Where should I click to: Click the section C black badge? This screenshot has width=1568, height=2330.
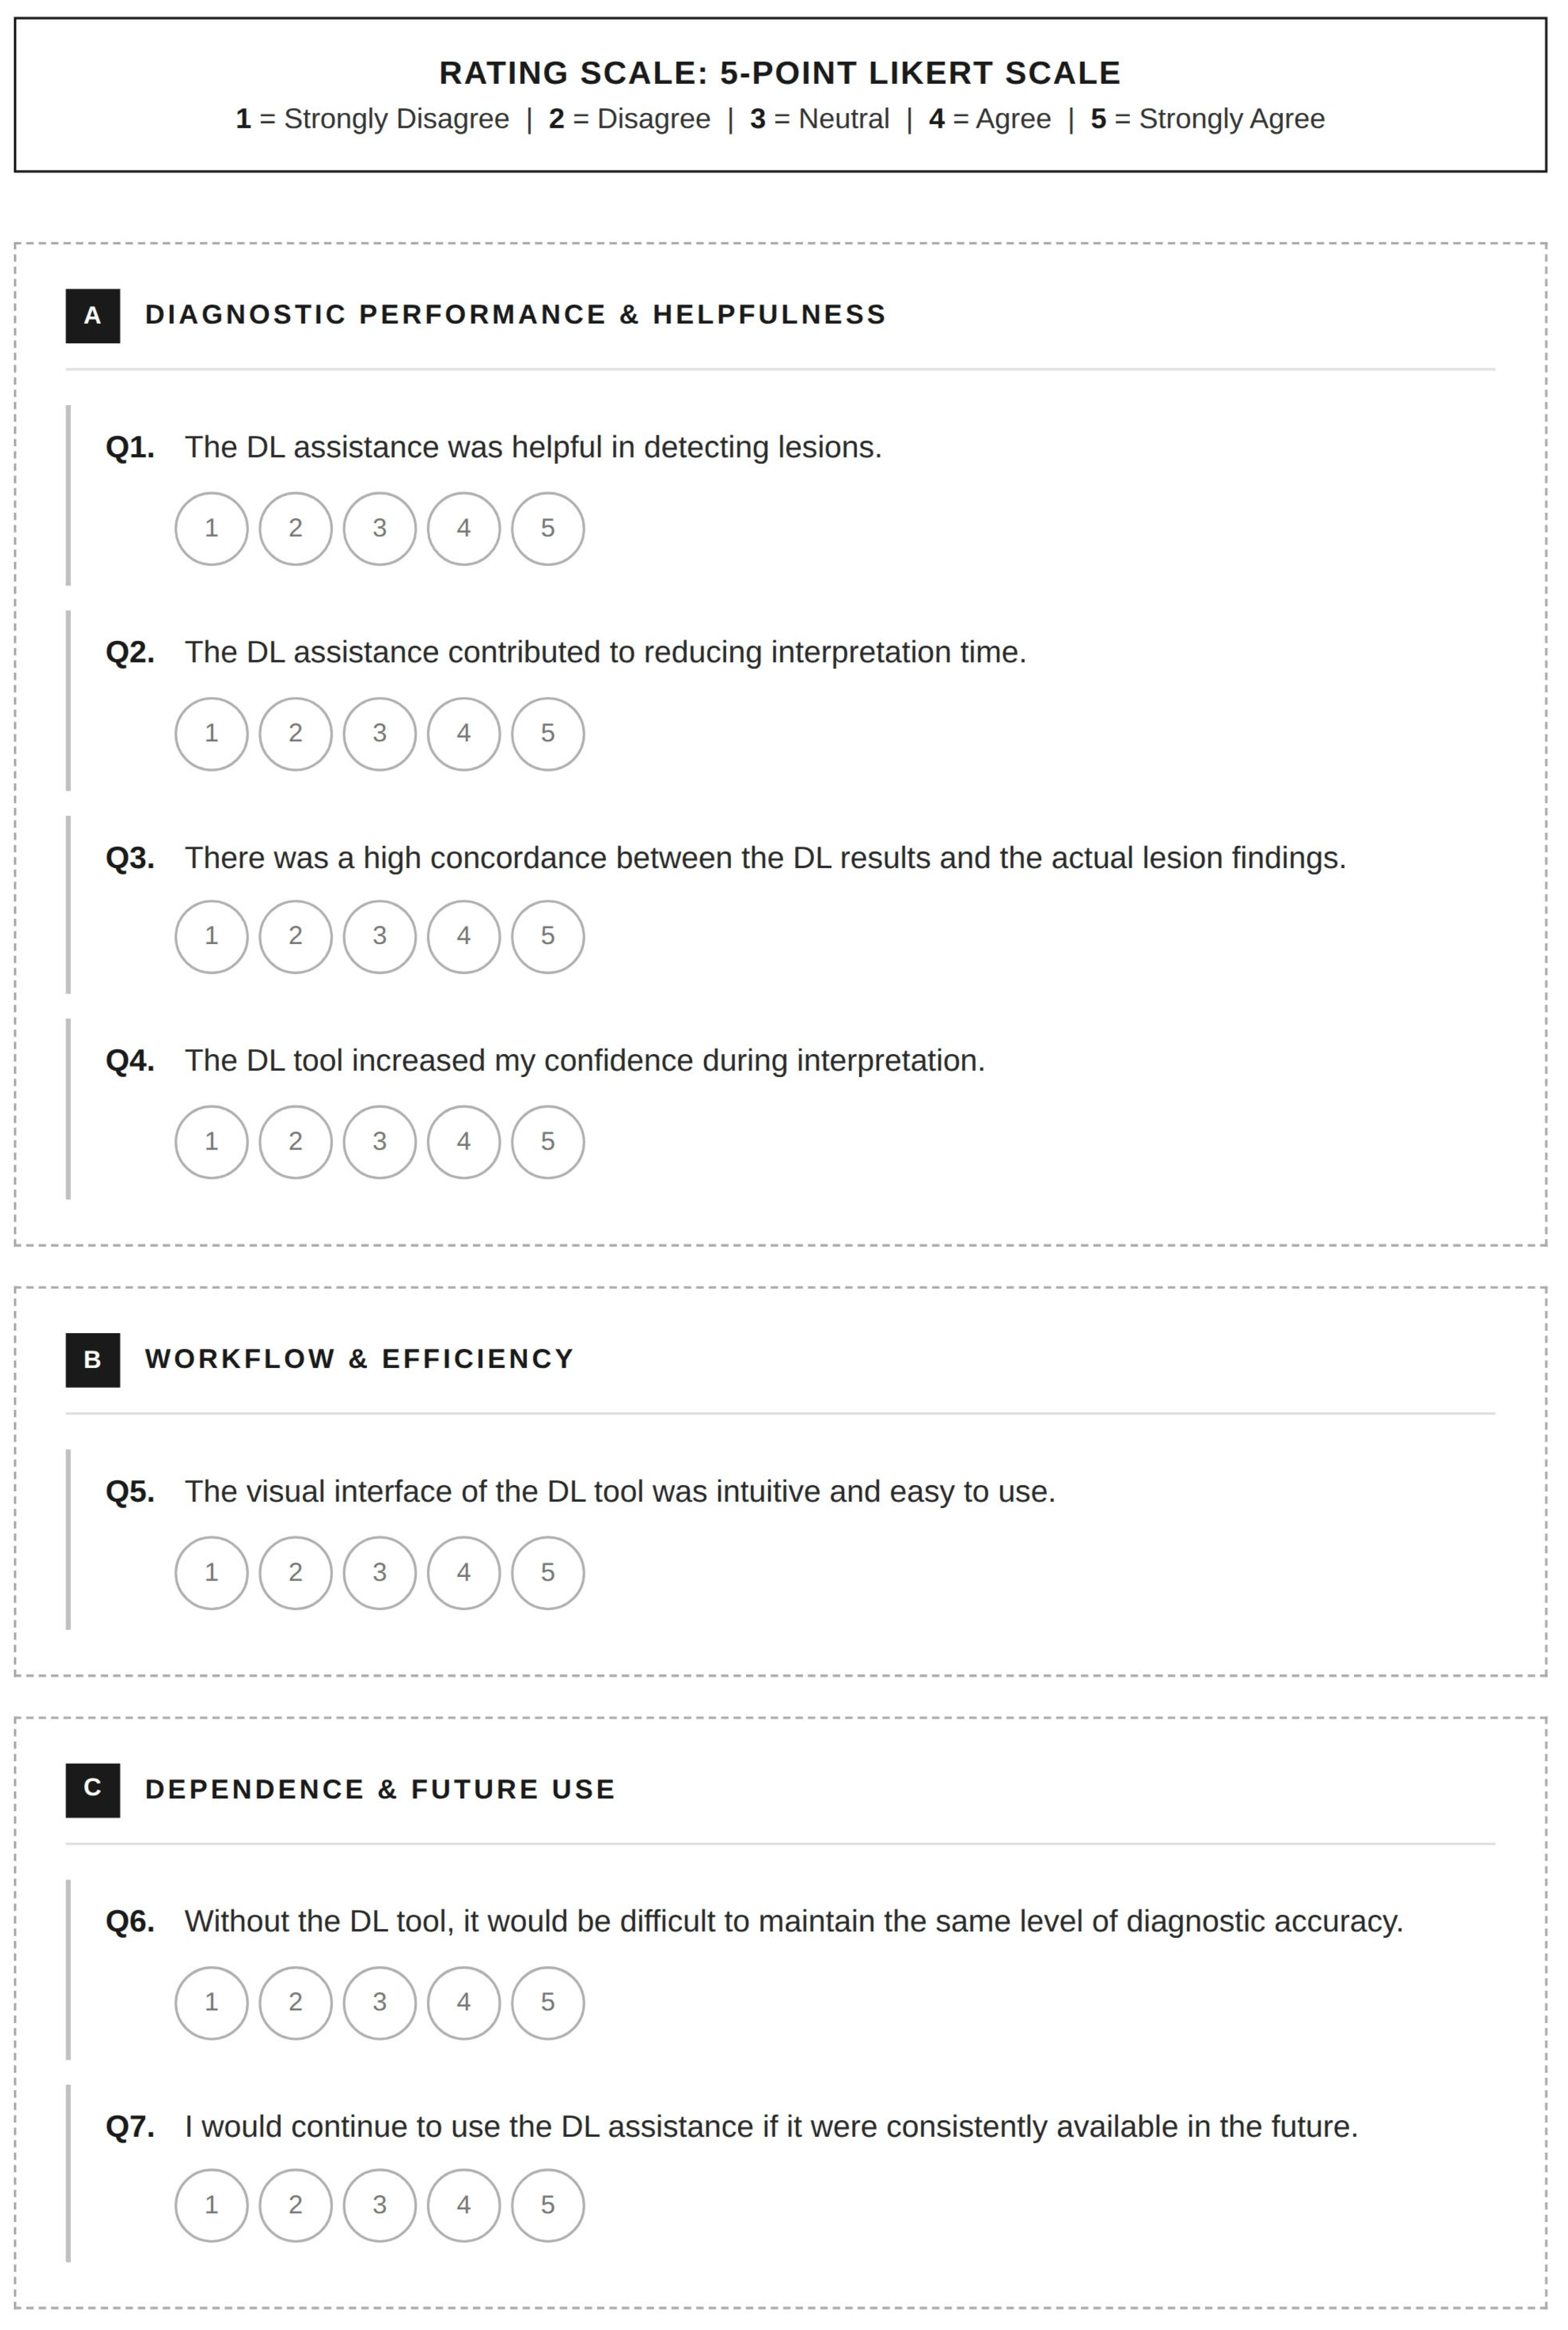point(93,1790)
